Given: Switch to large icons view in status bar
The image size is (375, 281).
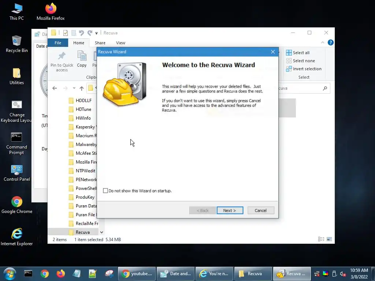Looking at the screenshot, I should click(x=329, y=239).
